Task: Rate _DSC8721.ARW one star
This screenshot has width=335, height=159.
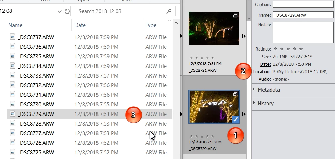Action: [x=191, y=58]
